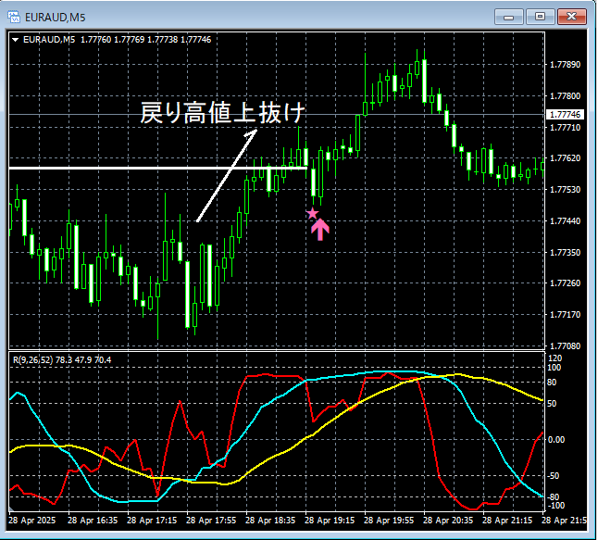Click the current price label 1.77746
Viewport: 598px width, 540px height.
(566, 115)
